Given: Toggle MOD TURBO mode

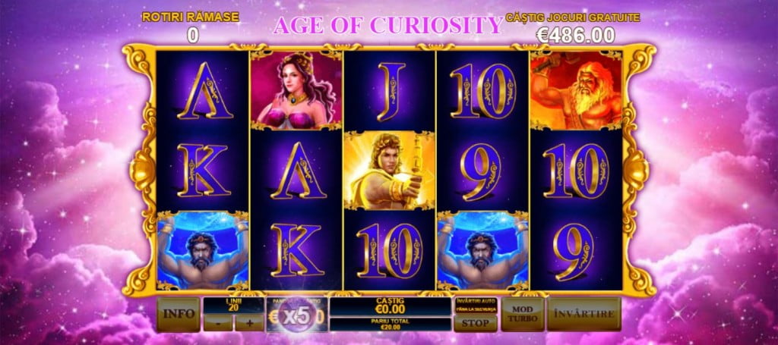Looking at the screenshot, I should coord(522,314).
